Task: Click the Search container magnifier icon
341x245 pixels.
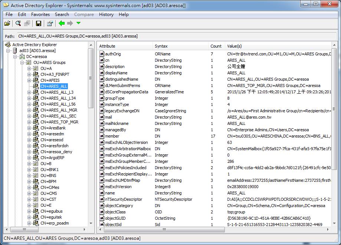Action: pyautogui.click(x=18, y=23)
